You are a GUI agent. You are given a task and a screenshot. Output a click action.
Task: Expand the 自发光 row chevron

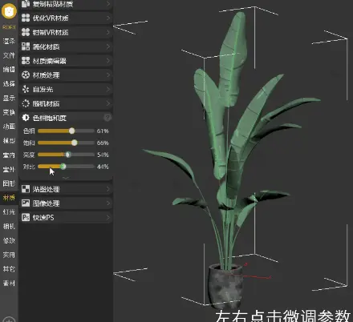point(108,89)
